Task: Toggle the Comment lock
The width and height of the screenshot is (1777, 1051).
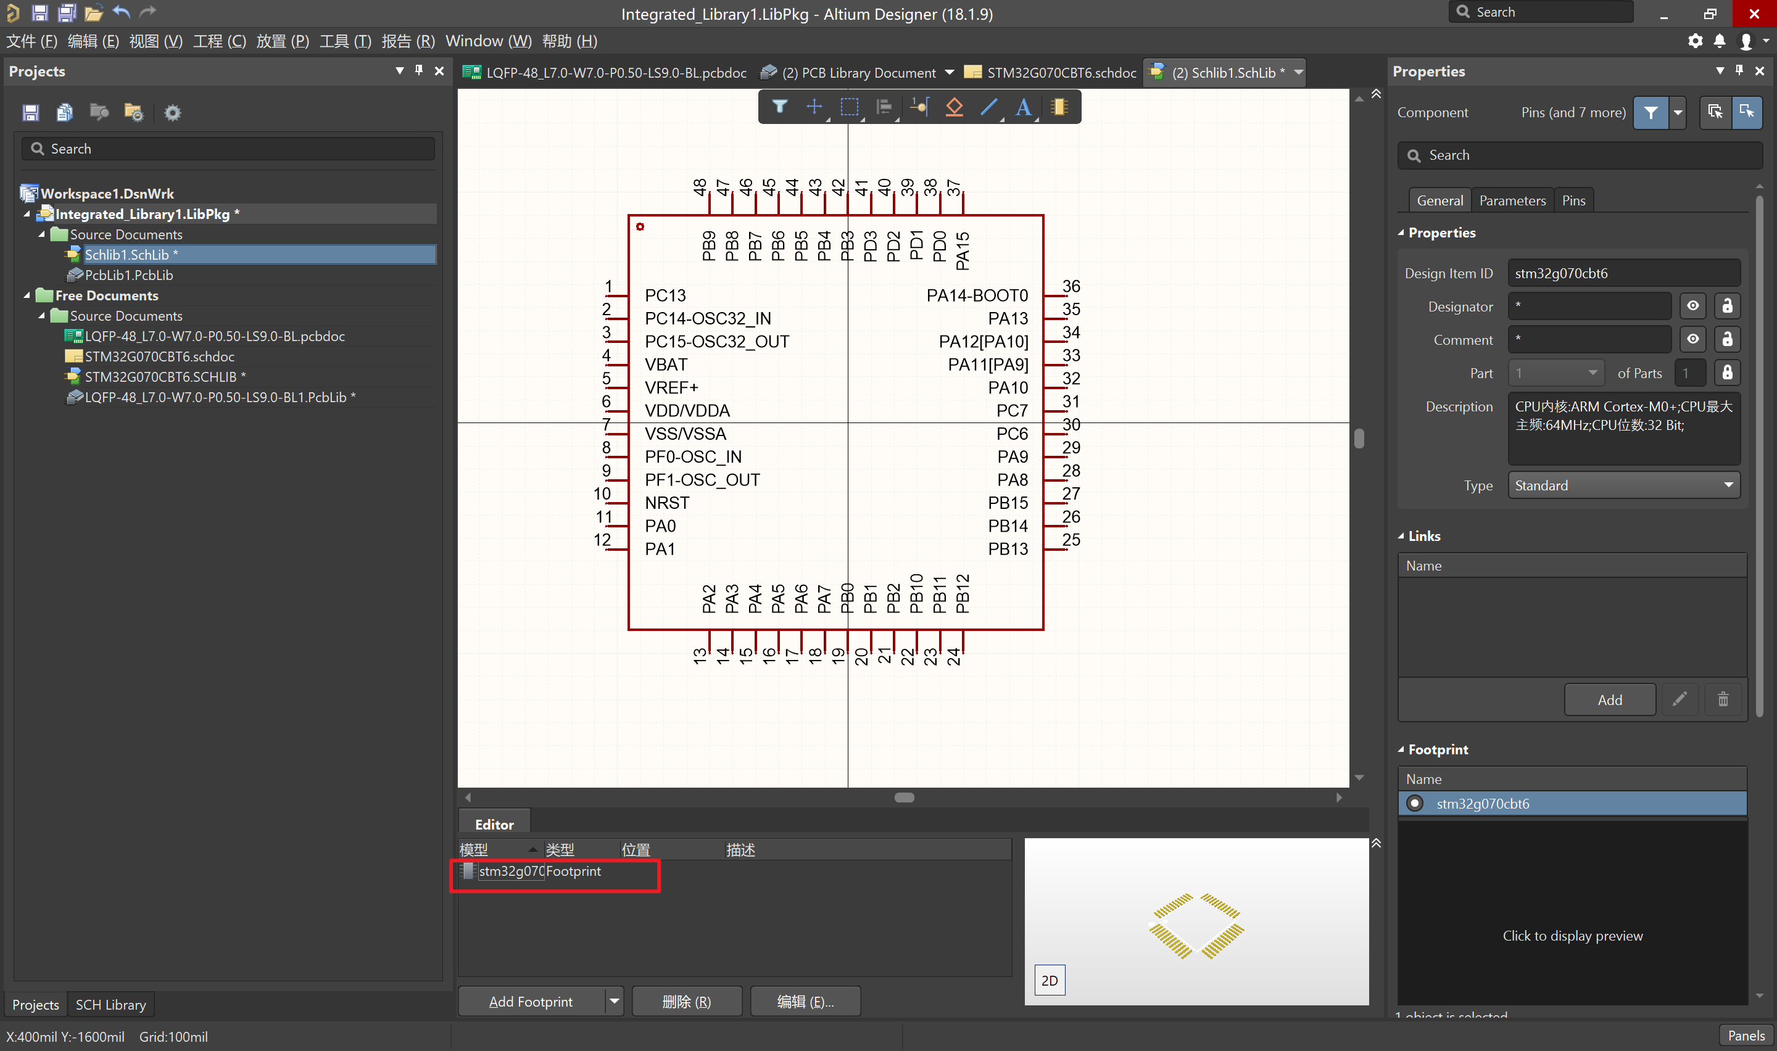Action: (x=1728, y=339)
